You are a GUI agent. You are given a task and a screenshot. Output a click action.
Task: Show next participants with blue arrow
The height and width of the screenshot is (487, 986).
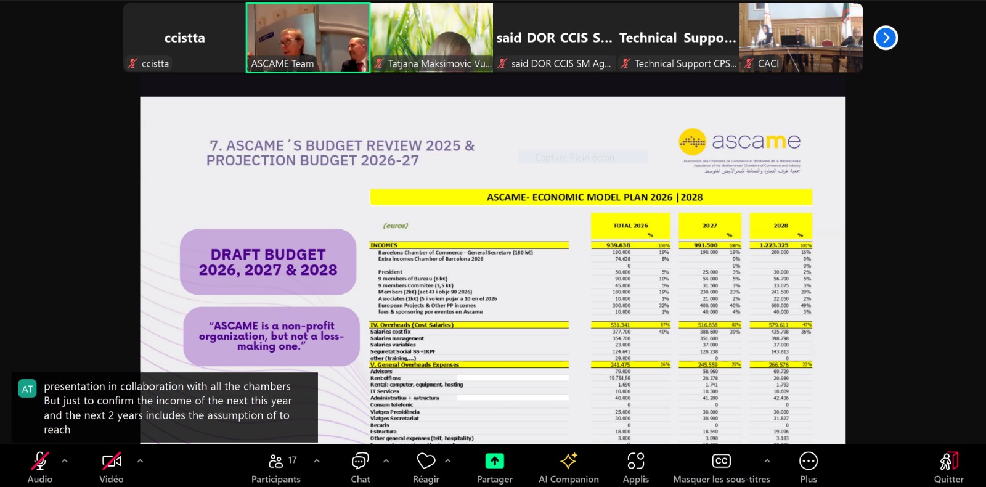click(886, 38)
